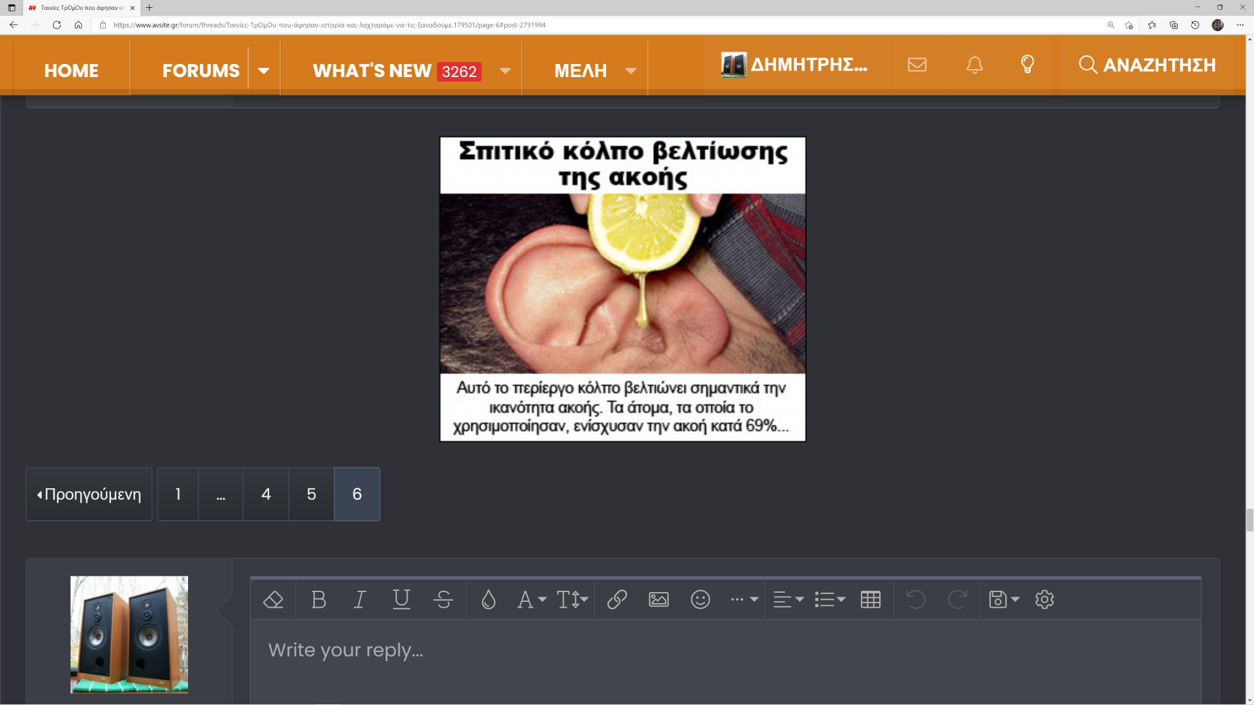Image resolution: width=1254 pixels, height=705 pixels.
Task: Open text alignment dropdown
Action: (788, 599)
